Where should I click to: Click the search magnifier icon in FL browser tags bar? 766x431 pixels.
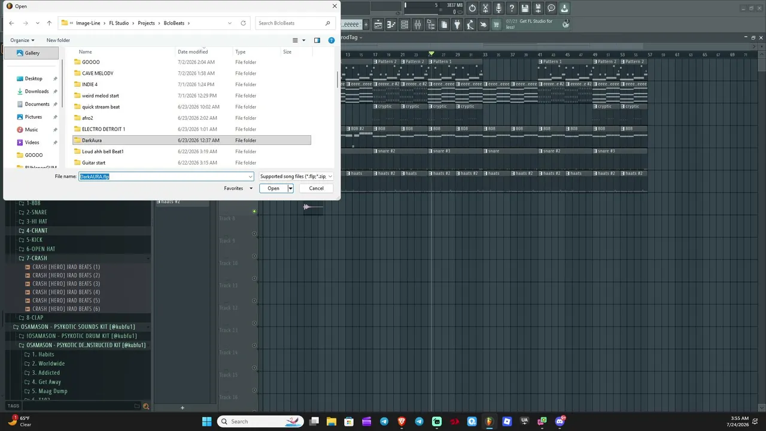point(145,406)
